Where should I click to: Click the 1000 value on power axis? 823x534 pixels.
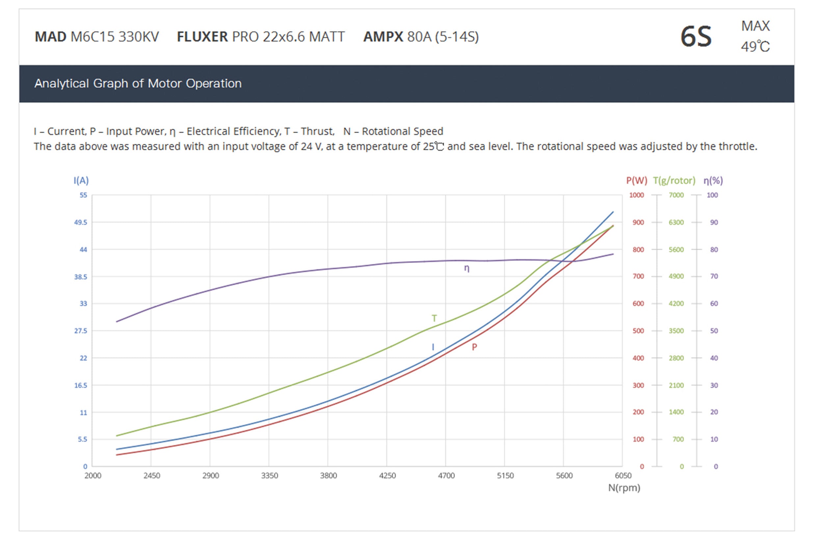pos(636,195)
